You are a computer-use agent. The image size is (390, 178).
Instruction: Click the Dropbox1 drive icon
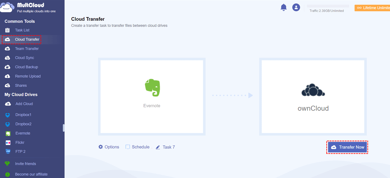coord(8,115)
